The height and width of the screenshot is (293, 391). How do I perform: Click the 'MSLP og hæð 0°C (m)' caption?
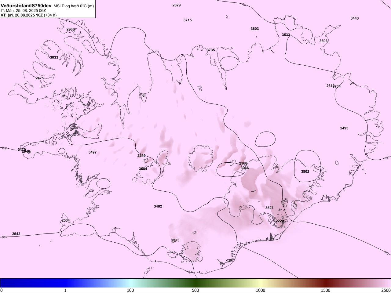[x=74, y=6]
